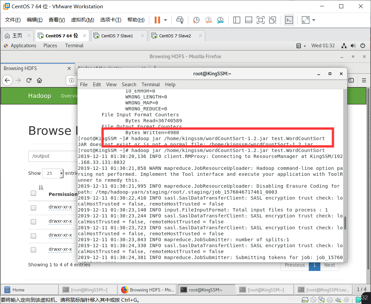The width and height of the screenshot is (371, 304).
Task: Close the Browsing HDFS Firefox tab
Action: point(69,68)
